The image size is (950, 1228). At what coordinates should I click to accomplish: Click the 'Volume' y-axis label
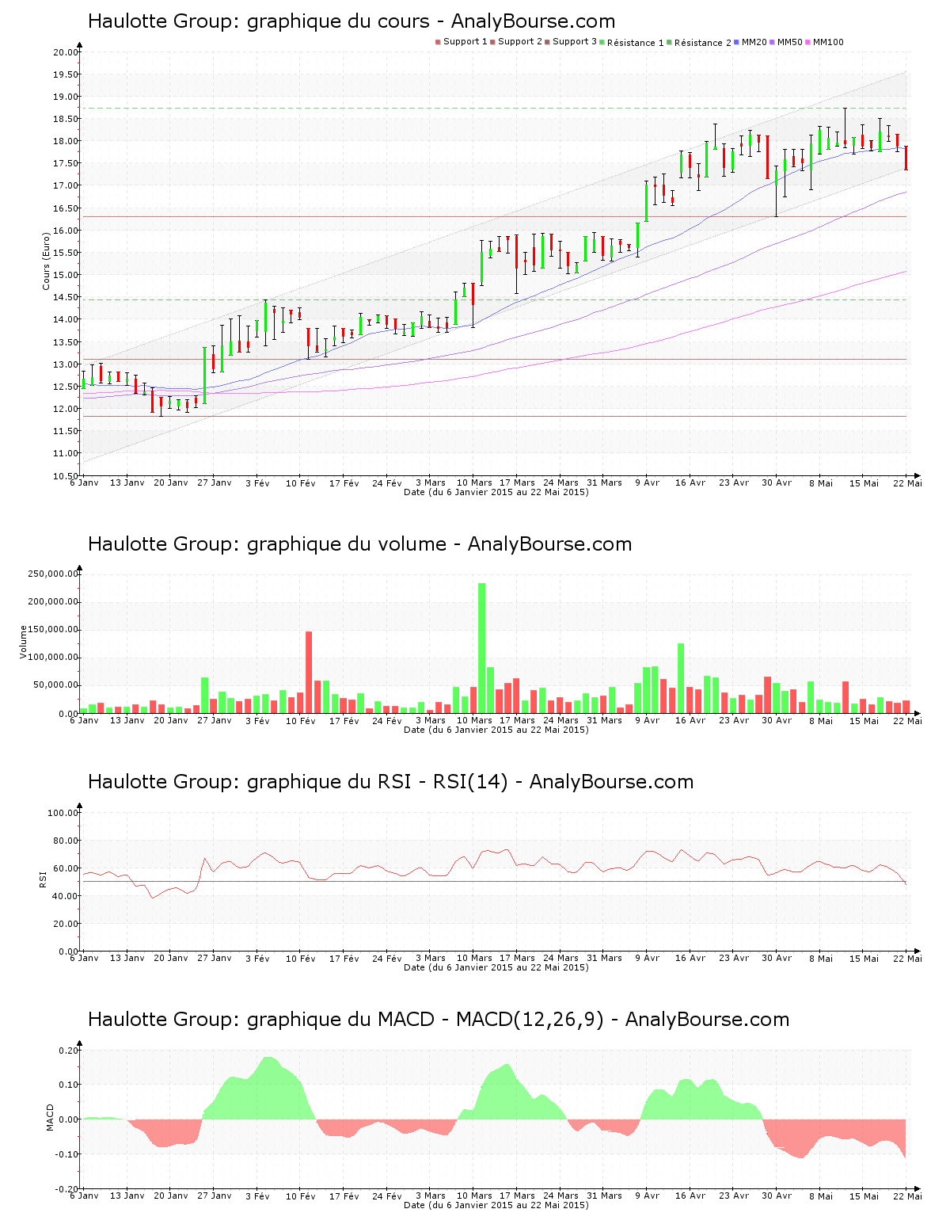click(x=23, y=642)
